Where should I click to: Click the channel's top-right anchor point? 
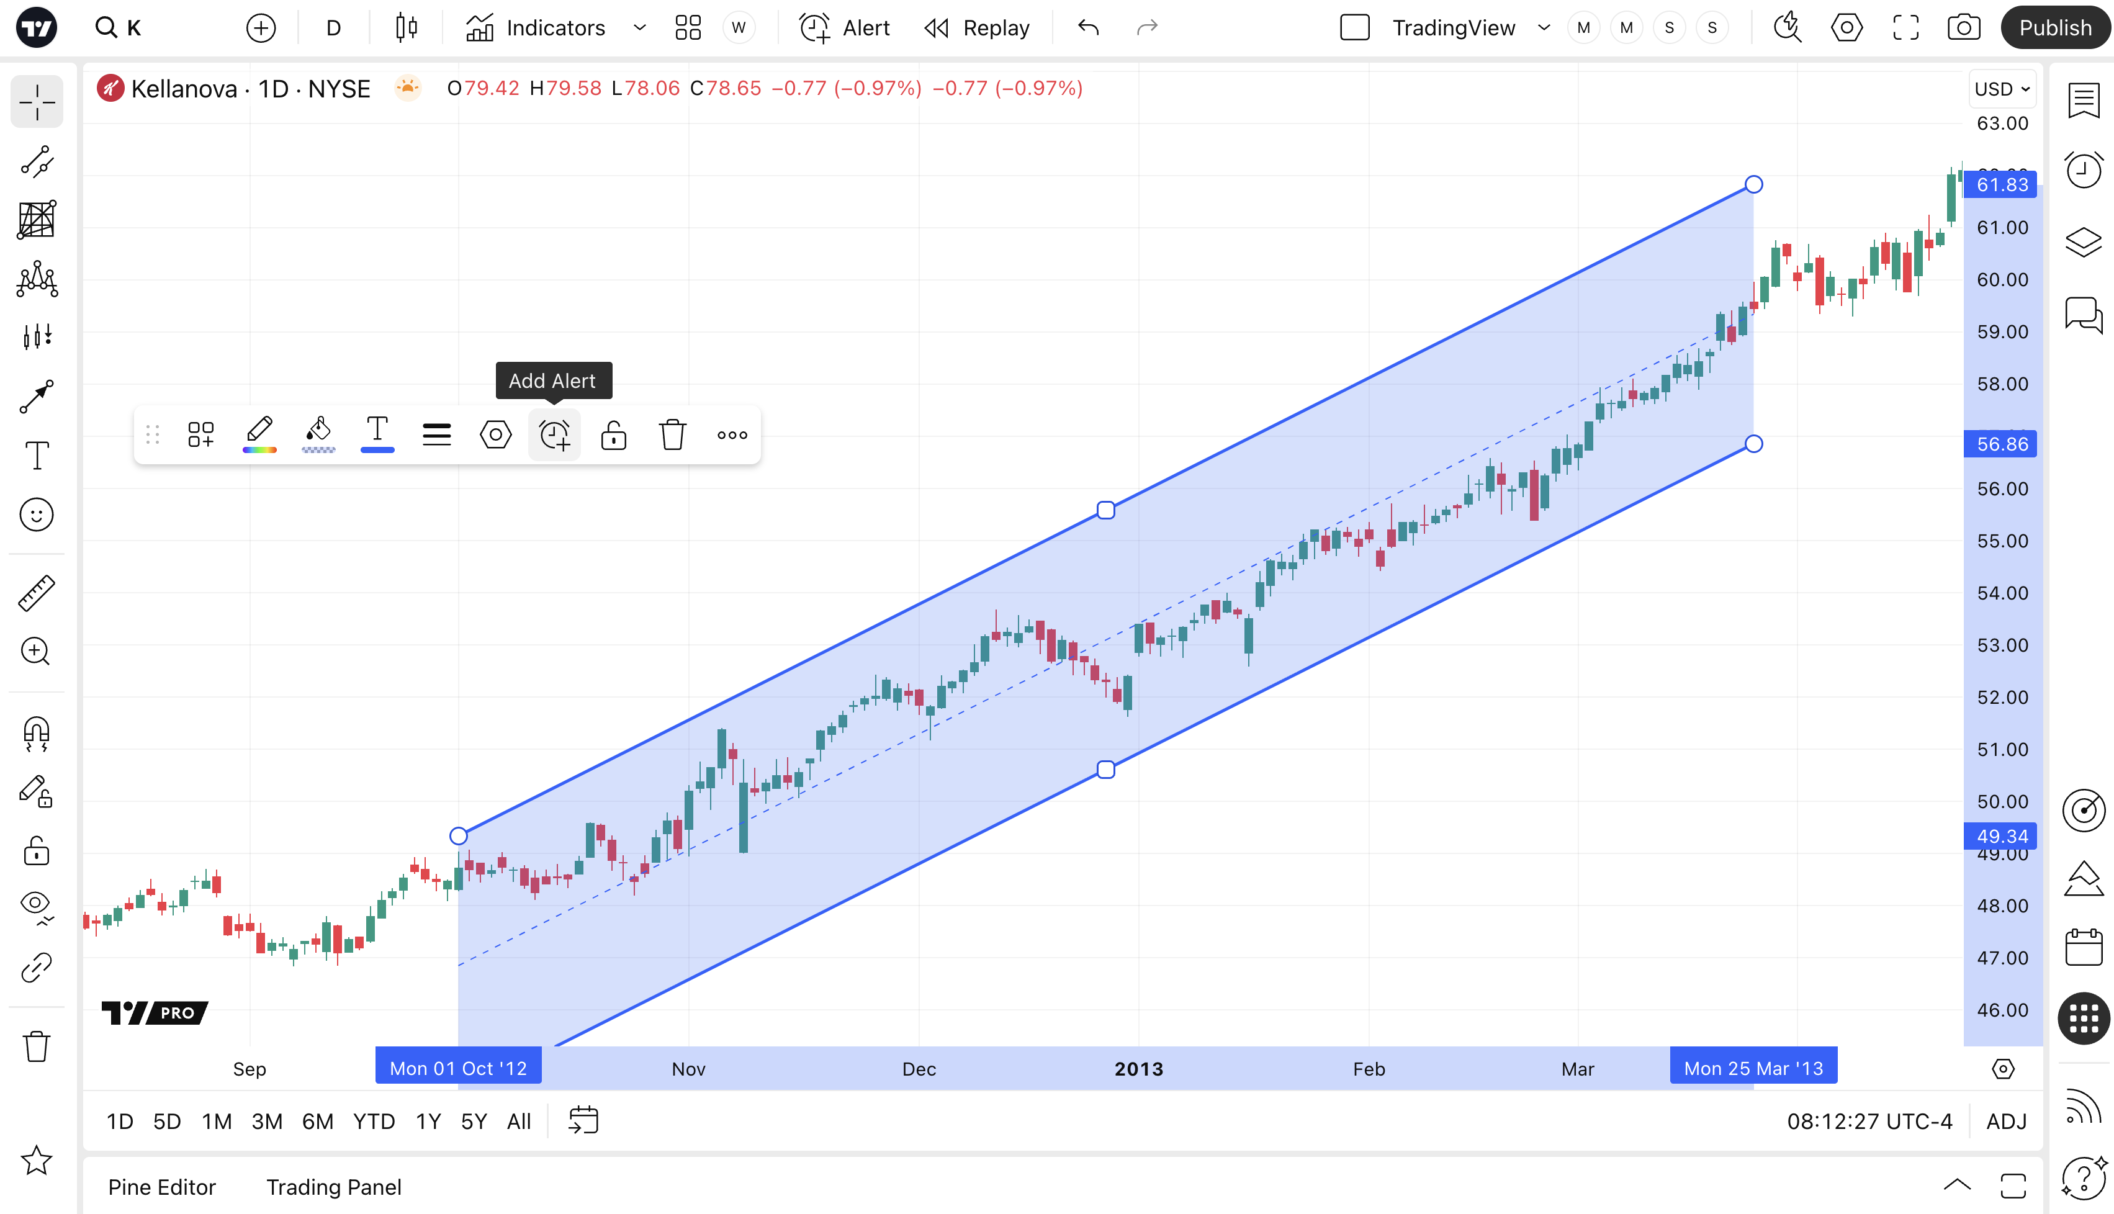coord(1754,184)
